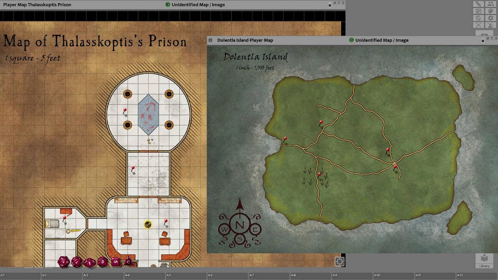Viewport: 498px width, 280px height.
Task: Open the Library book button
Action: (x=484, y=260)
